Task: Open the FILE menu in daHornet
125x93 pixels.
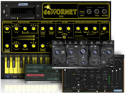Action: (8, 77)
